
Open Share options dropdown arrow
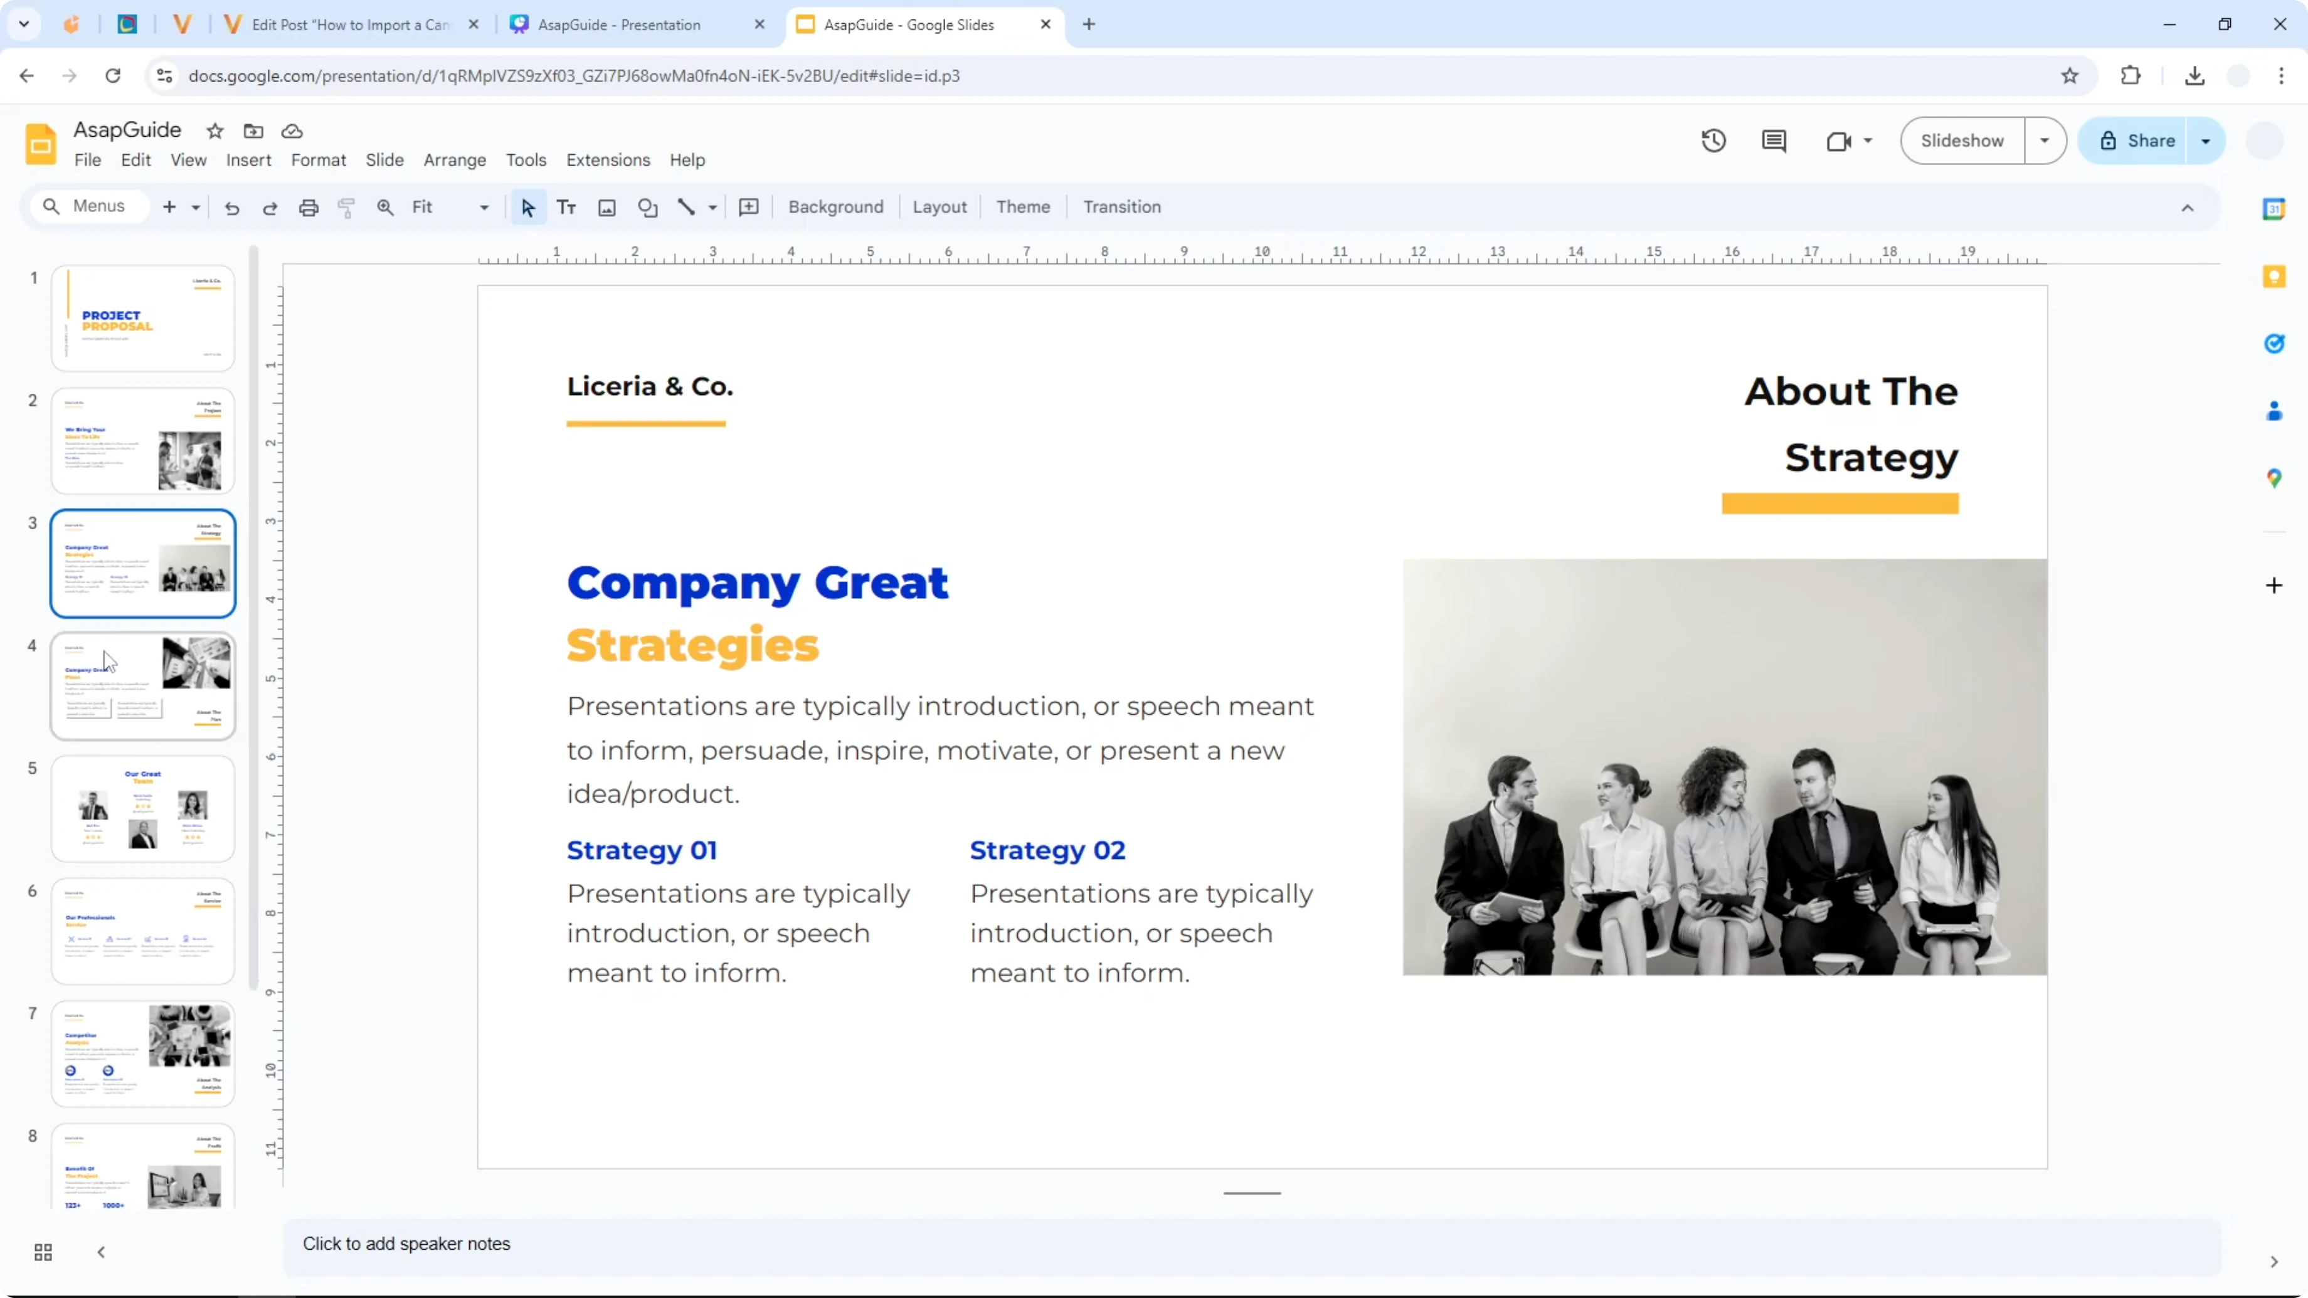[x=2206, y=140]
